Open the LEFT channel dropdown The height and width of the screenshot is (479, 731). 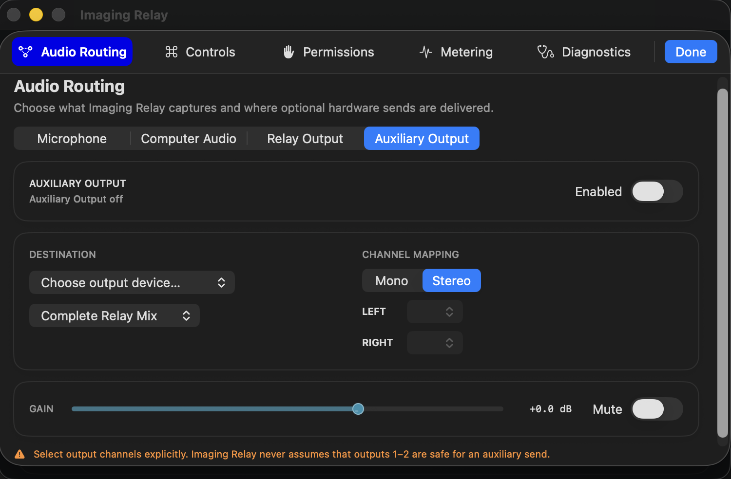click(435, 312)
